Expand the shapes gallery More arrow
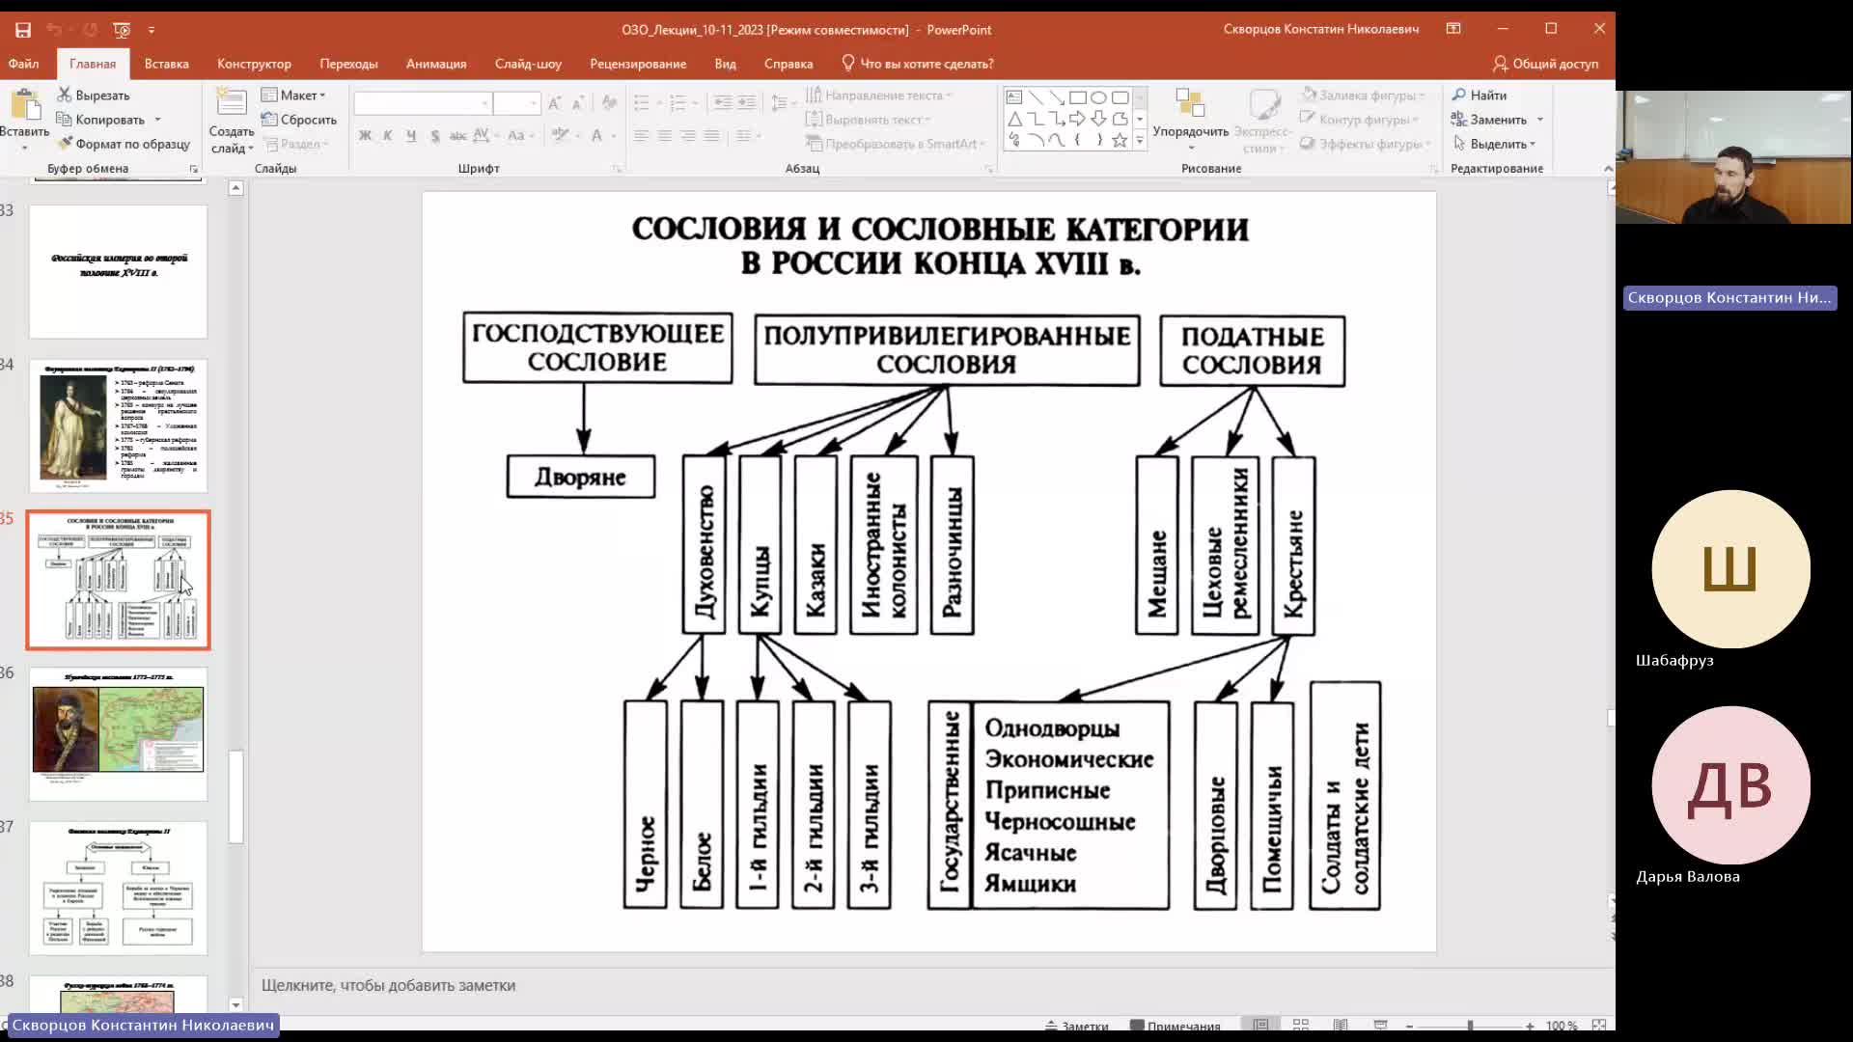Screen dimensions: 1853x1042 [1140, 141]
